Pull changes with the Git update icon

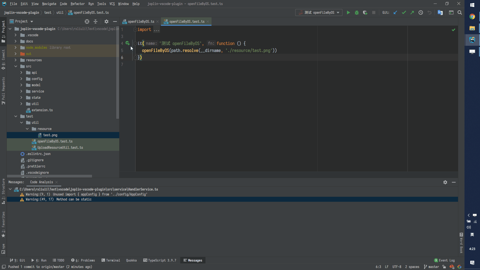pyautogui.click(x=395, y=12)
